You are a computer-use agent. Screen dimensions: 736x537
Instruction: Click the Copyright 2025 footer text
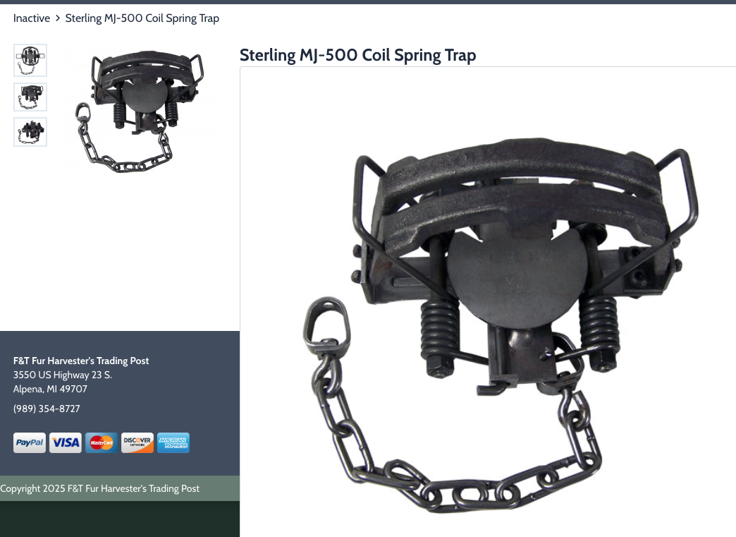pyautogui.click(x=99, y=488)
